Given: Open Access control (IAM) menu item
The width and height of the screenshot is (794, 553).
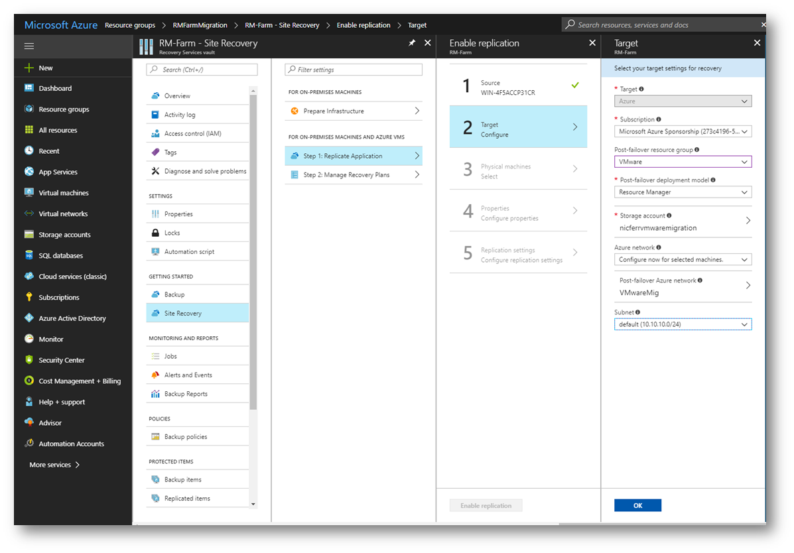Looking at the screenshot, I should (192, 134).
